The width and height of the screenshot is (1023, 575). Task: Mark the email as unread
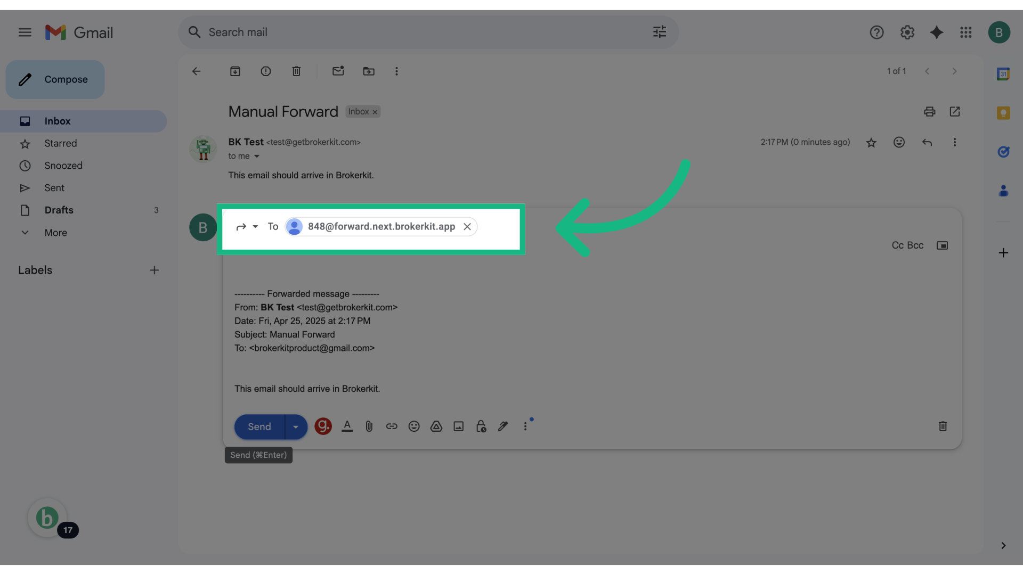coord(338,71)
